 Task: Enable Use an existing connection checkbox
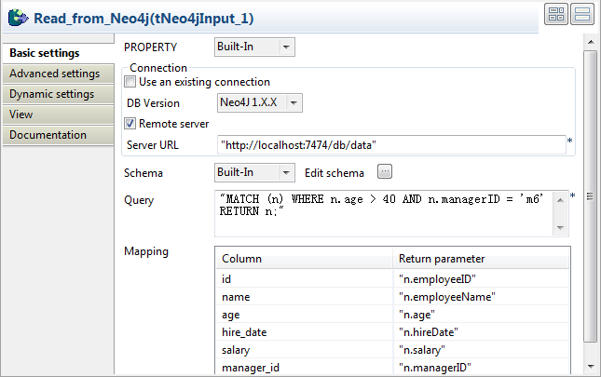pos(130,82)
